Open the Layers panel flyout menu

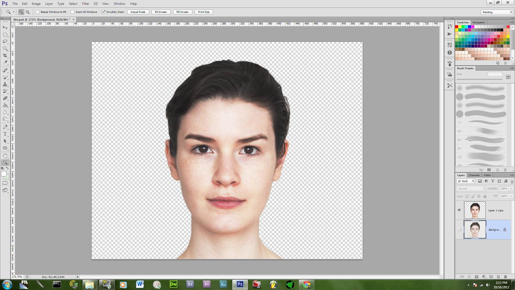point(512,175)
